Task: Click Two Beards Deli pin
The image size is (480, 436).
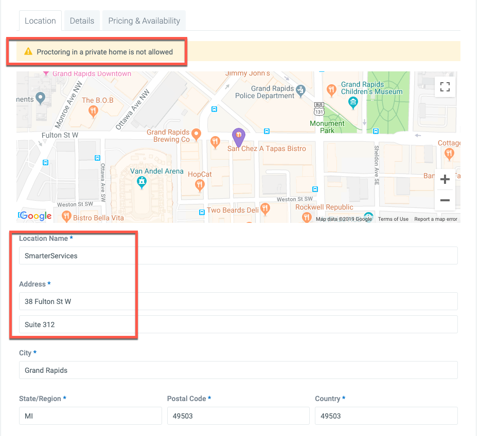Action: [265, 209]
